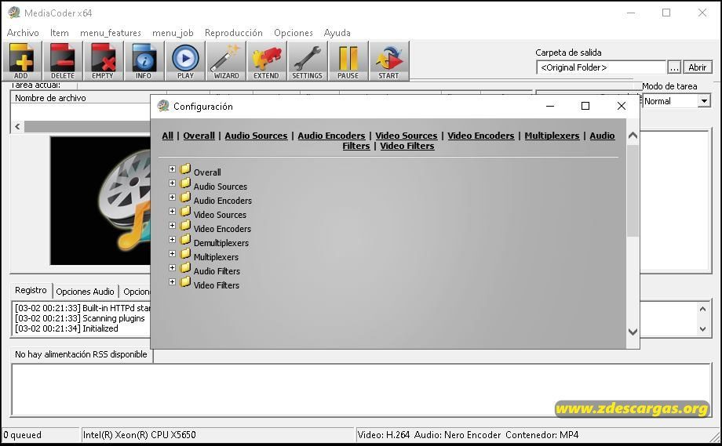722x446 pixels.
Task: Expand the Audio Encoders tree node
Action: click(x=172, y=198)
